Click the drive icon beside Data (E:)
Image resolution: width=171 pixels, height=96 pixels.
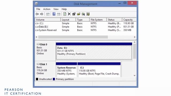pos(37,27)
